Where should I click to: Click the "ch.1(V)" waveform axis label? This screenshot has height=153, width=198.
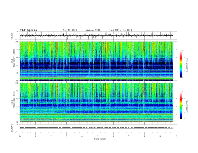[12, 35]
